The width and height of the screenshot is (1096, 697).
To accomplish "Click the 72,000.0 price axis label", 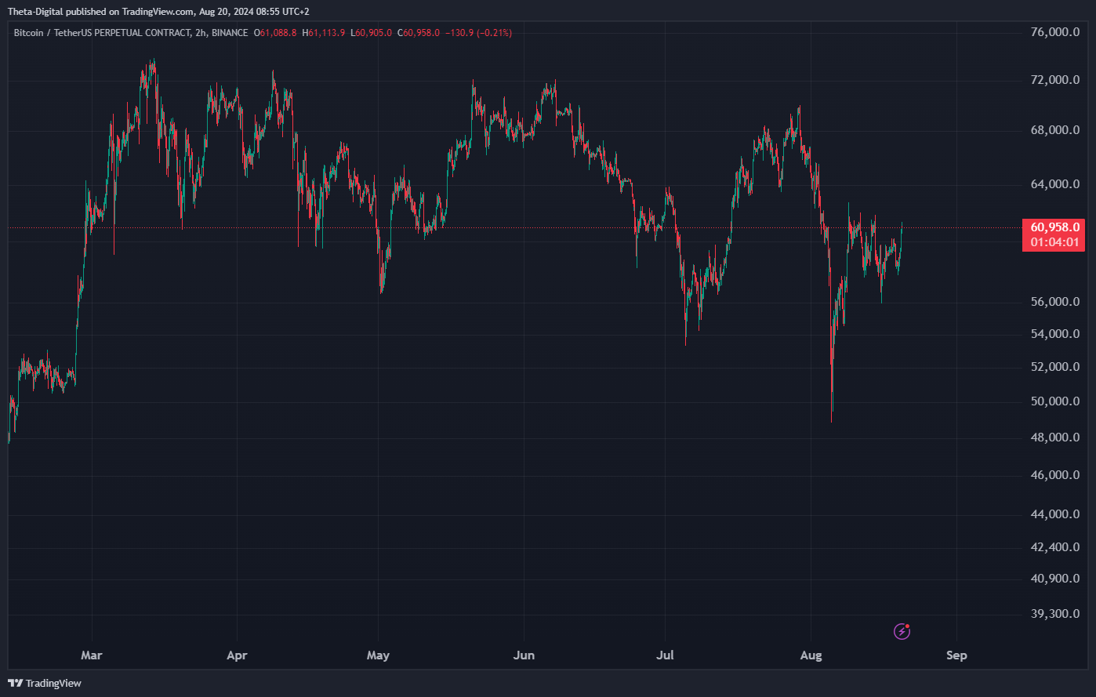I will pos(1054,80).
